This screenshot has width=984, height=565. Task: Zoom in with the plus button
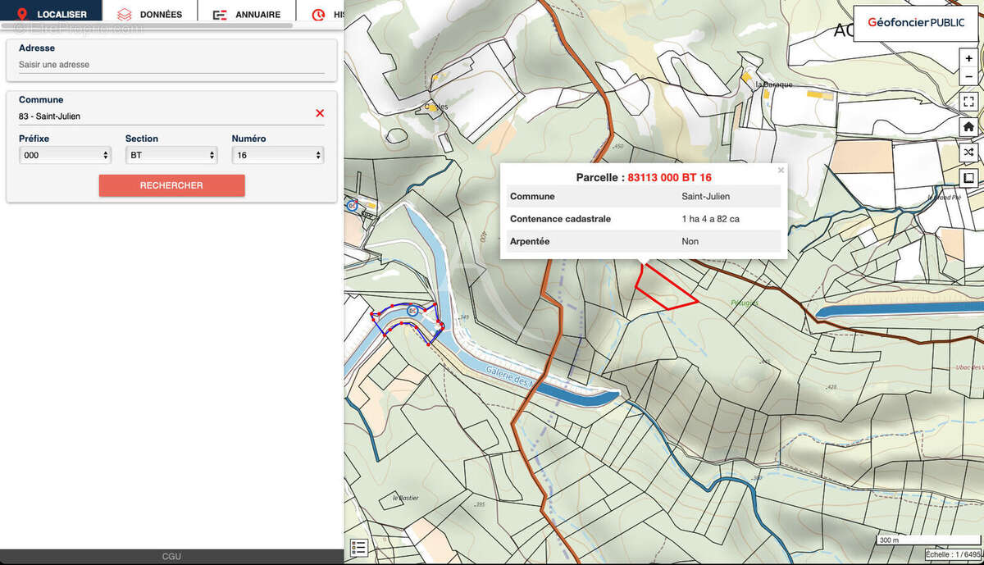click(x=968, y=59)
